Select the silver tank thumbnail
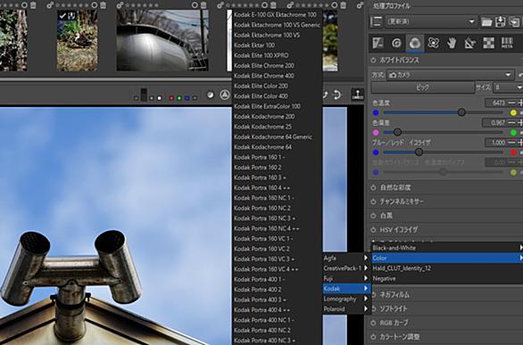The width and height of the screenshot is (523, 345). (162, 40)
